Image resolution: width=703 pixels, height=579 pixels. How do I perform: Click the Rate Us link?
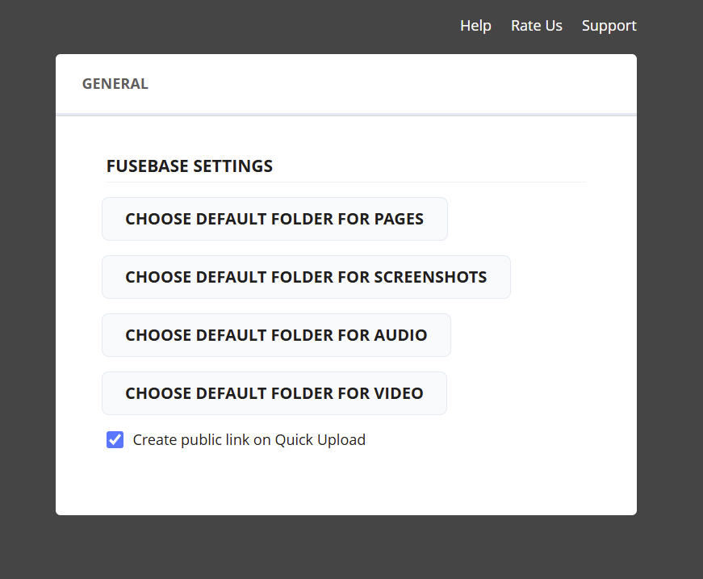(x=536, y=26)
